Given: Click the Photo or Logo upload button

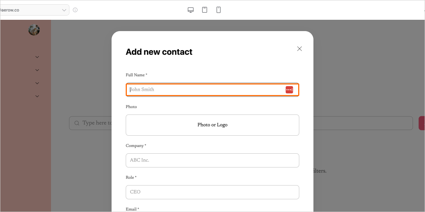Looking at the screenshot, I should [212, 125].
